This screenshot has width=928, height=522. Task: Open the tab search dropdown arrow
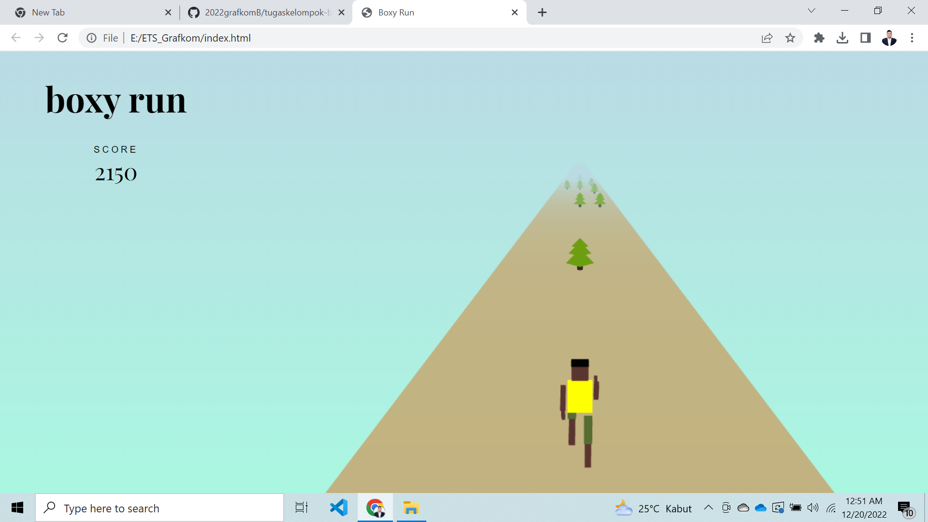point(811,10)
